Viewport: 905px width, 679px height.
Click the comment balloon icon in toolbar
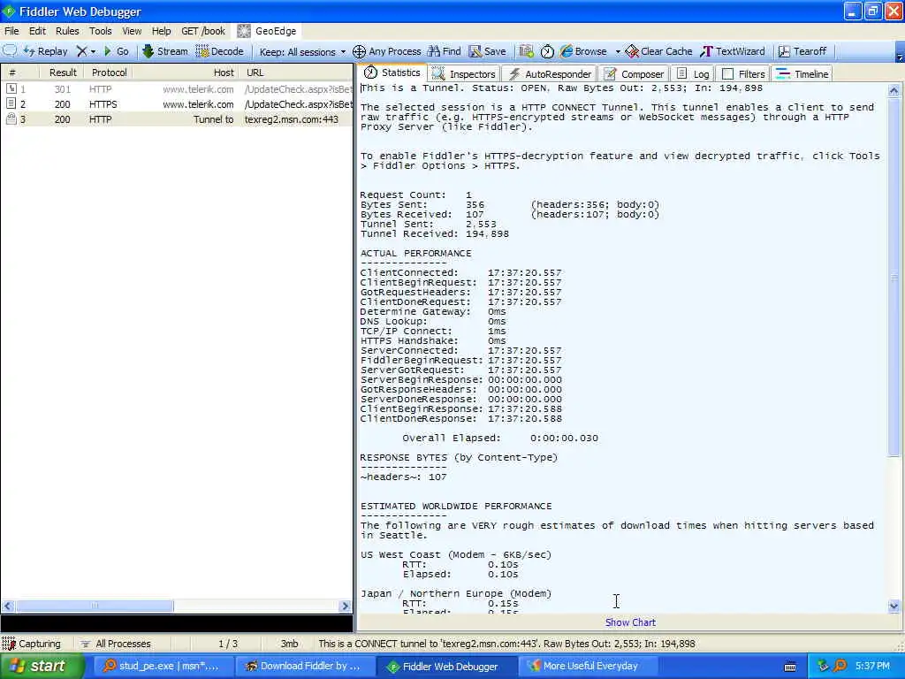click(x=10, y=50)
